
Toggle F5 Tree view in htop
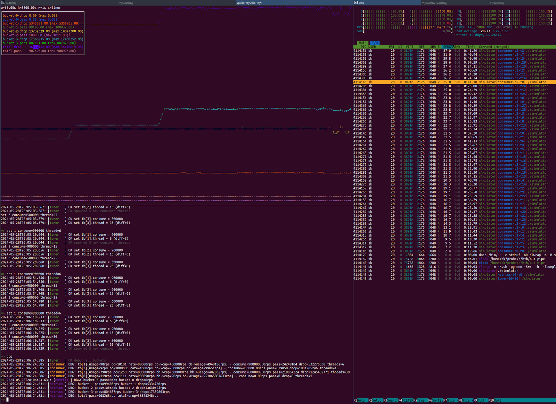tap(421, 400)
